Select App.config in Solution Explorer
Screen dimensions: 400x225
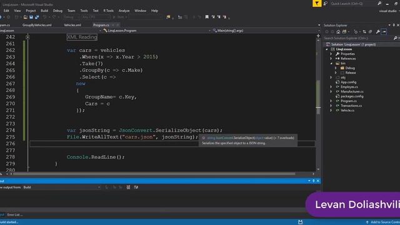[x=348, y=82]
